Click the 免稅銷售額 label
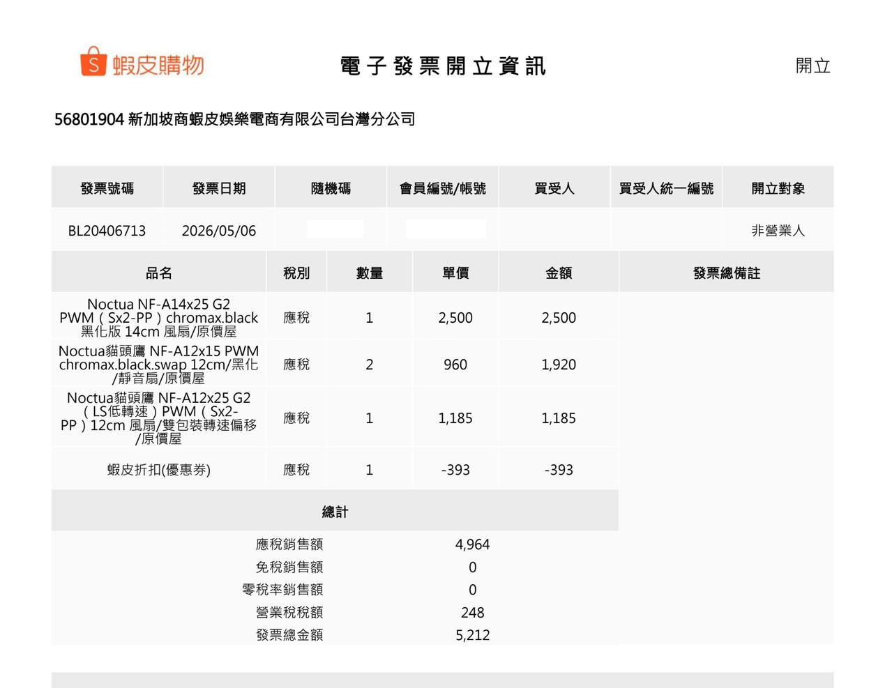This screenshot has height=688, width=892. click(289, 567)
